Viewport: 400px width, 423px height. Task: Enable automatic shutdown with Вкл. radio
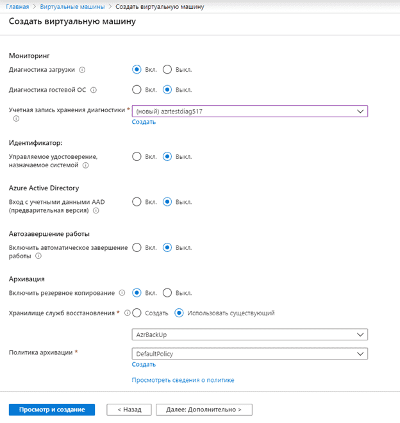click(x=137, y=247)
